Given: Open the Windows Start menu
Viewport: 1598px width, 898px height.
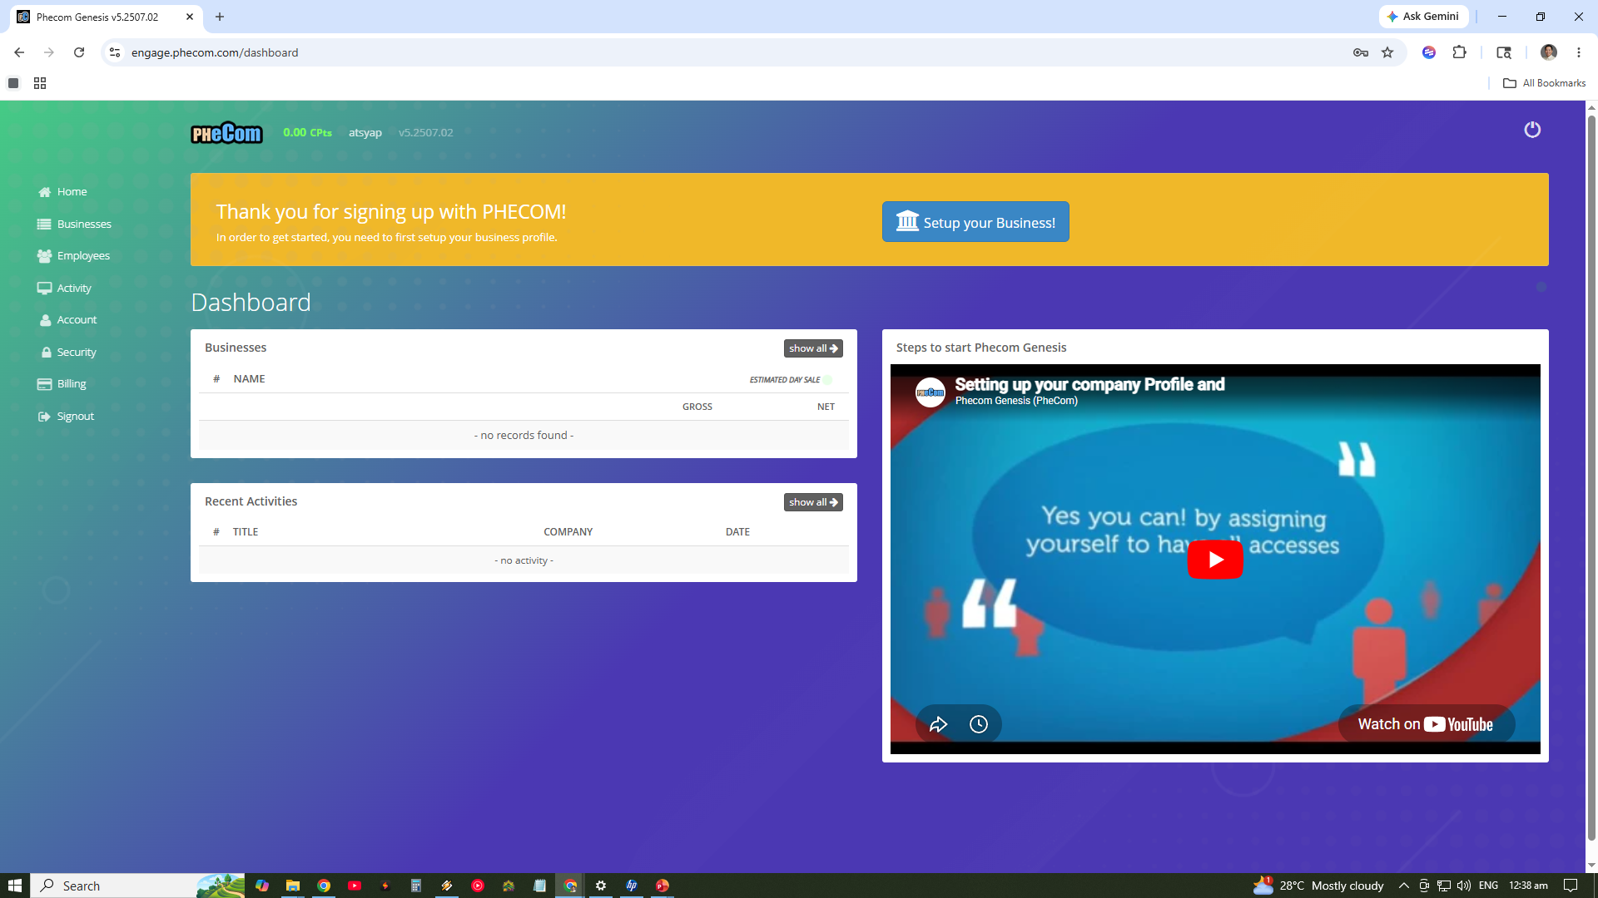Looking at the screenshot, I should pos(15,886).
